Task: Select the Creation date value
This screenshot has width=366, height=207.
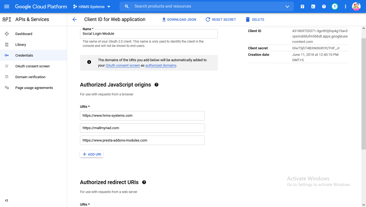Action: [315, 57]
